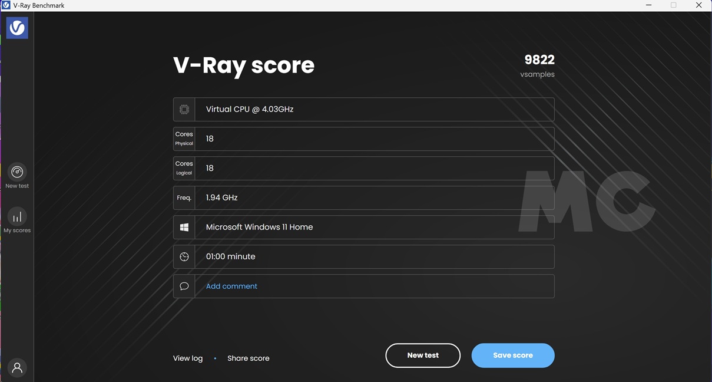Open View log link
This screenshot has width=712, height=382.
click(188, 358)
